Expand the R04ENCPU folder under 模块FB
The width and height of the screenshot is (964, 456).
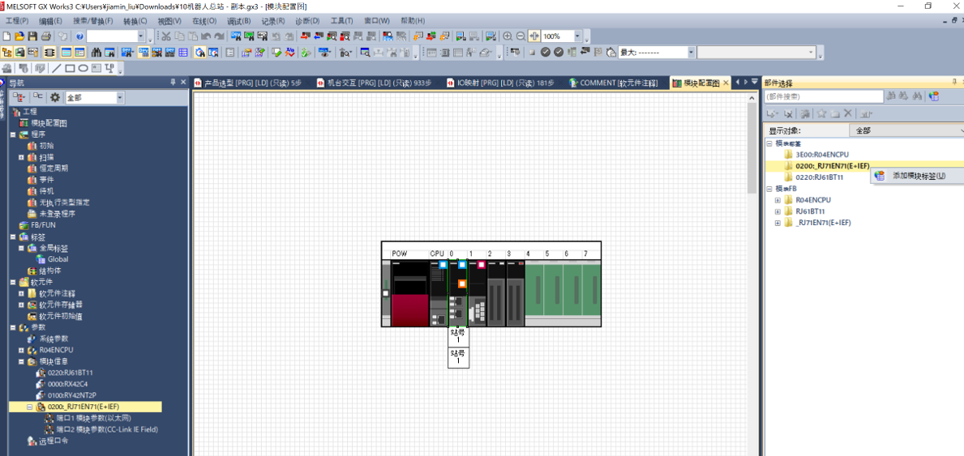pos(777,200)
